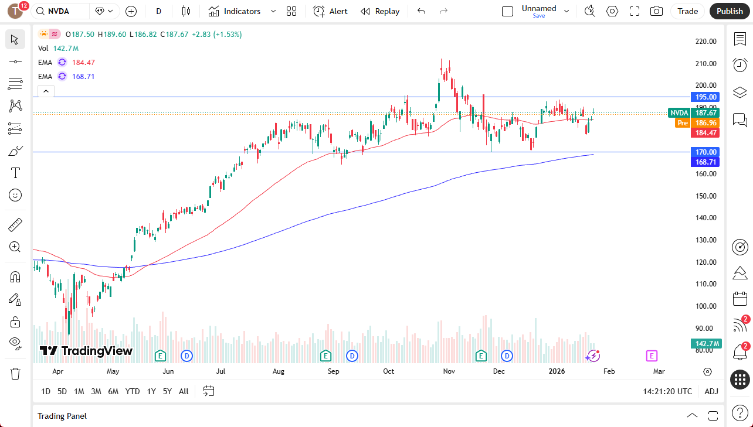
Task: Select the cursor pointer tool
Action: (x=15, y=40)
